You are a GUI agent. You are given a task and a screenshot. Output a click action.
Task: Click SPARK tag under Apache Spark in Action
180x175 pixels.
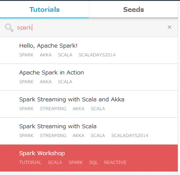click(x=26, y=82)
